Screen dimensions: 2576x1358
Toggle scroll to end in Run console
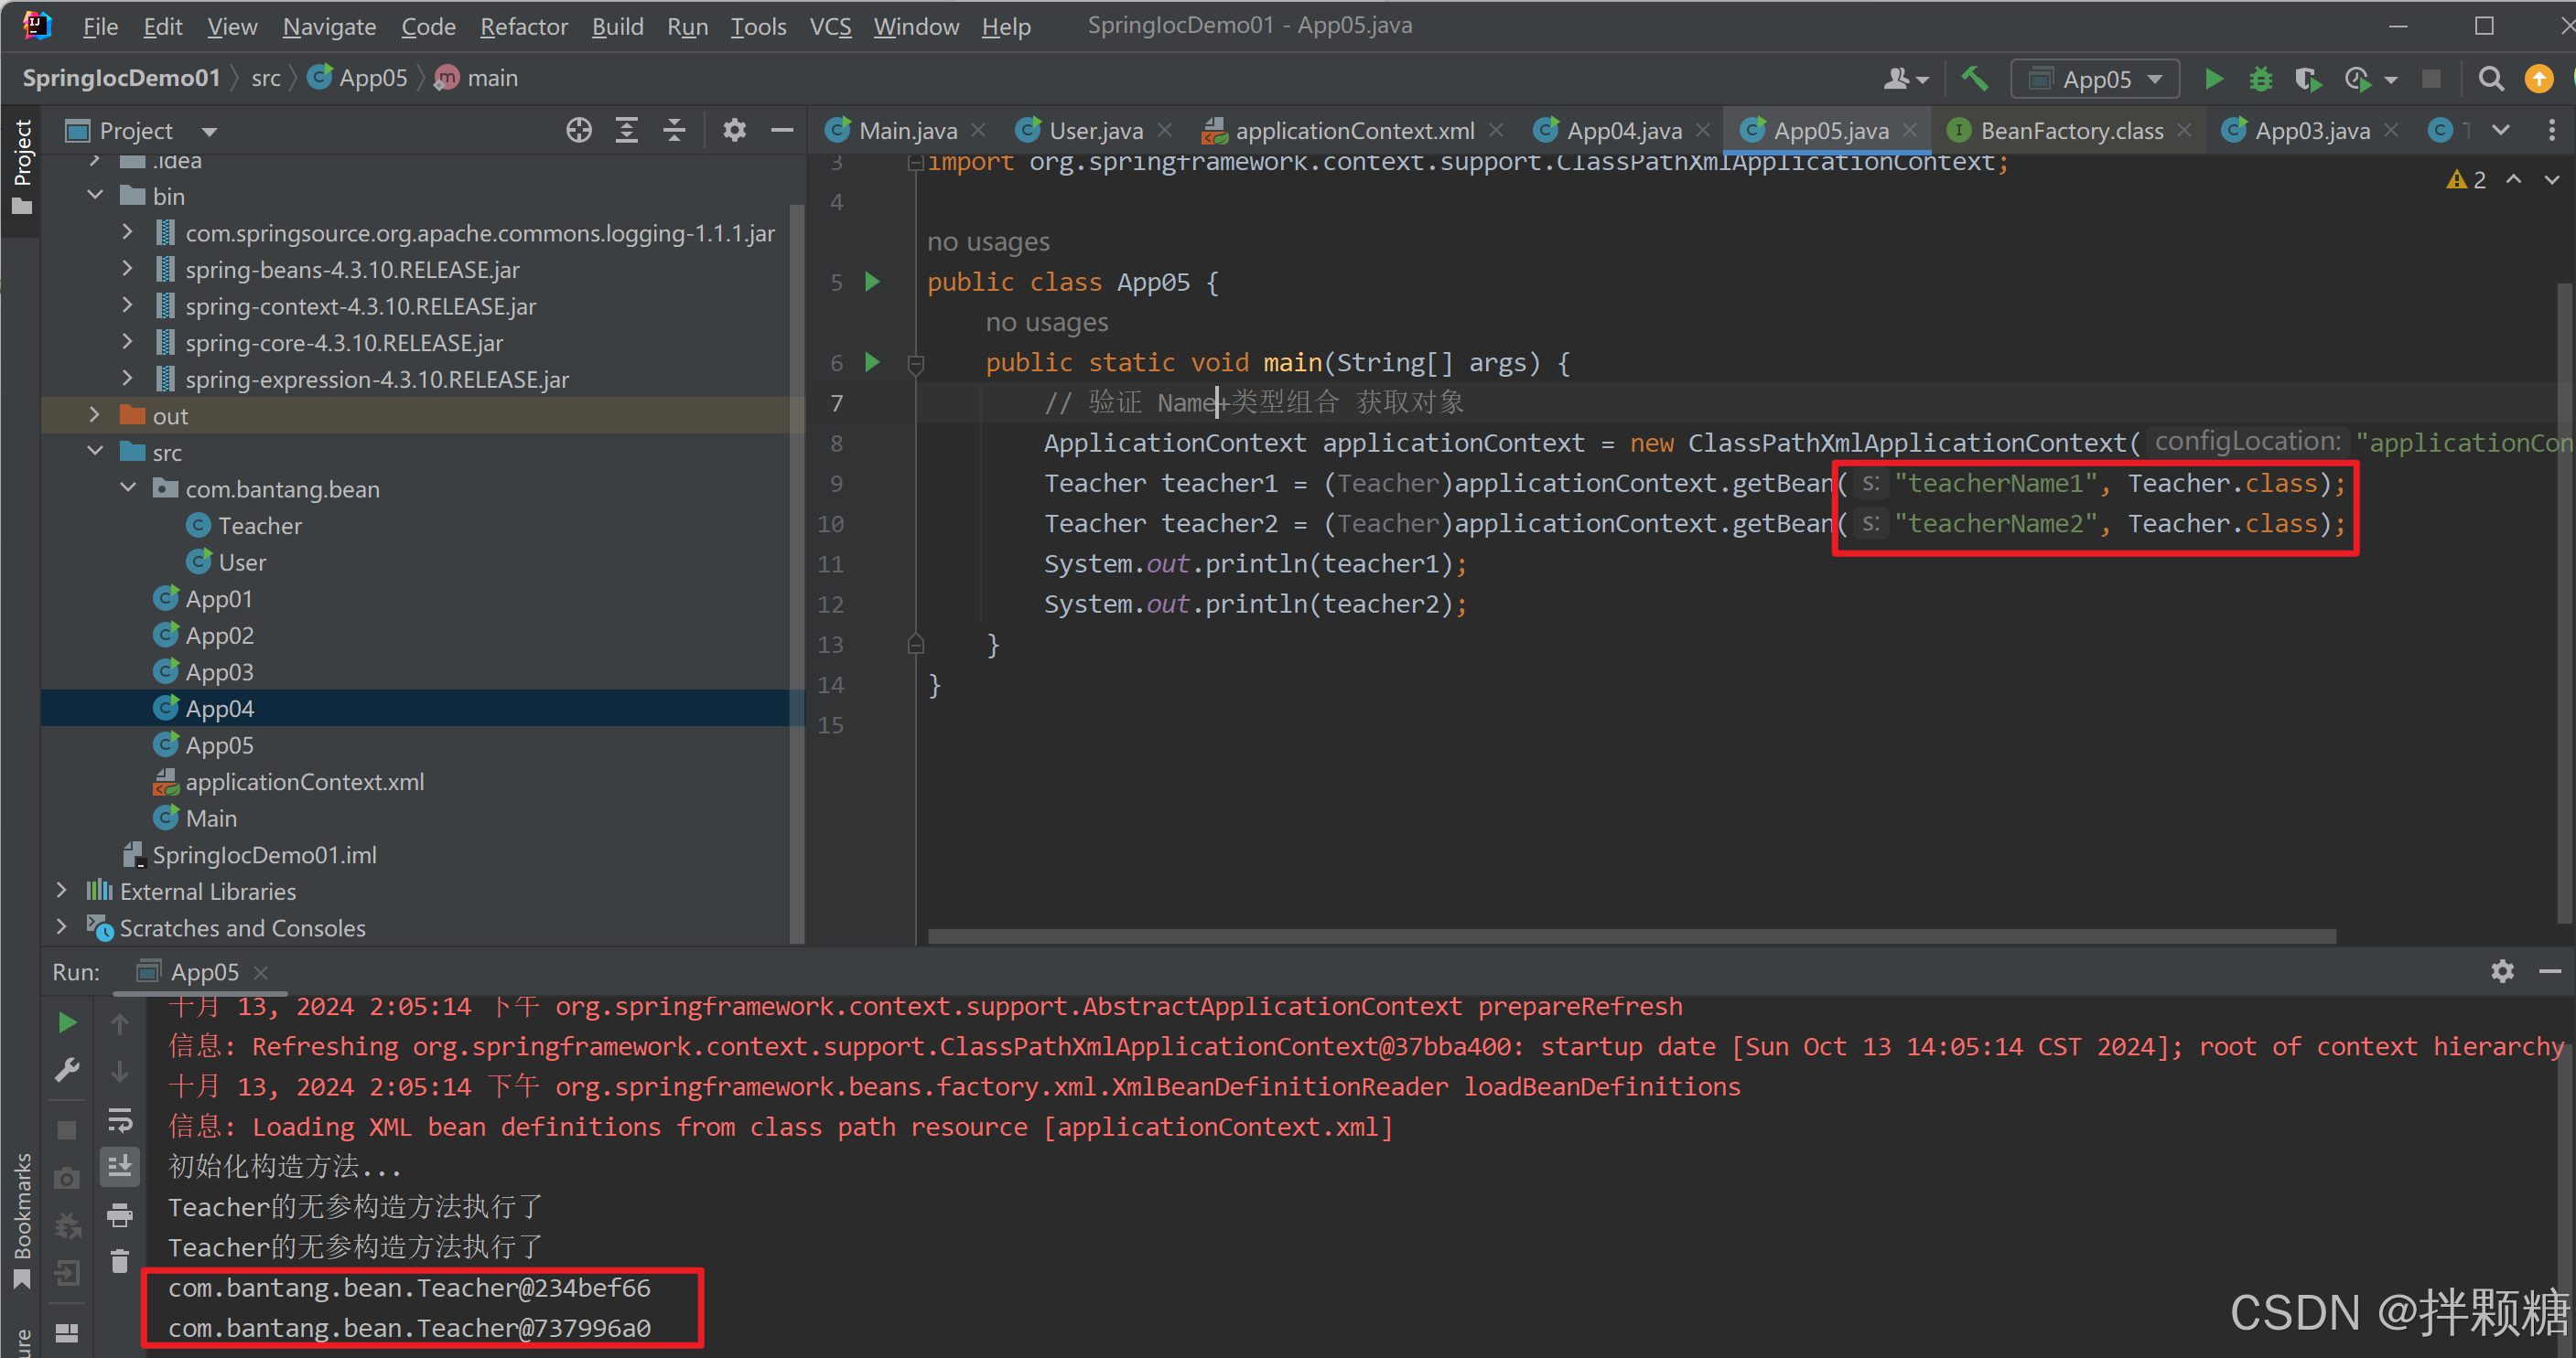click(120, 1167)
